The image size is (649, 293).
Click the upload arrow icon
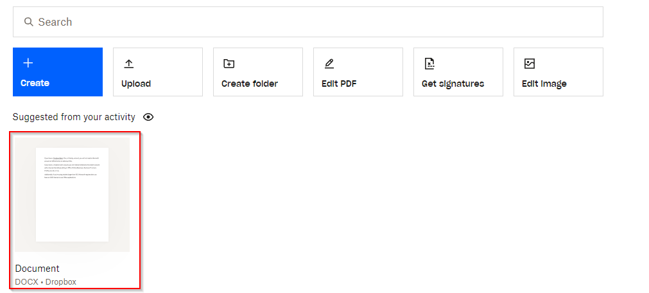129,64
